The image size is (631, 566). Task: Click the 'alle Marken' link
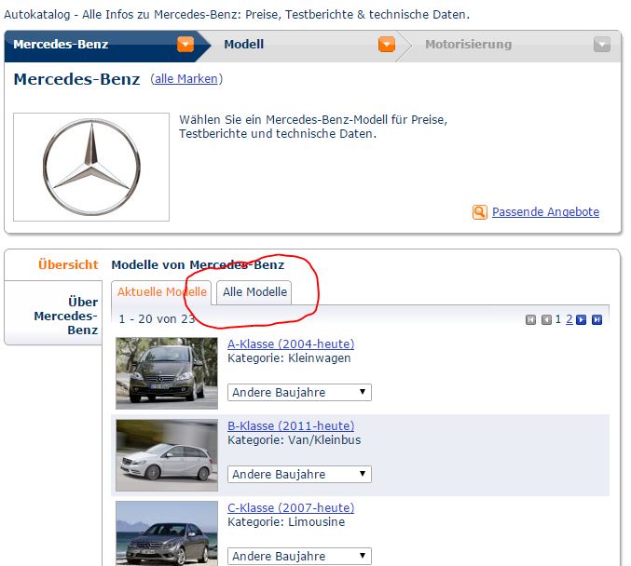(x=185, y=78)
